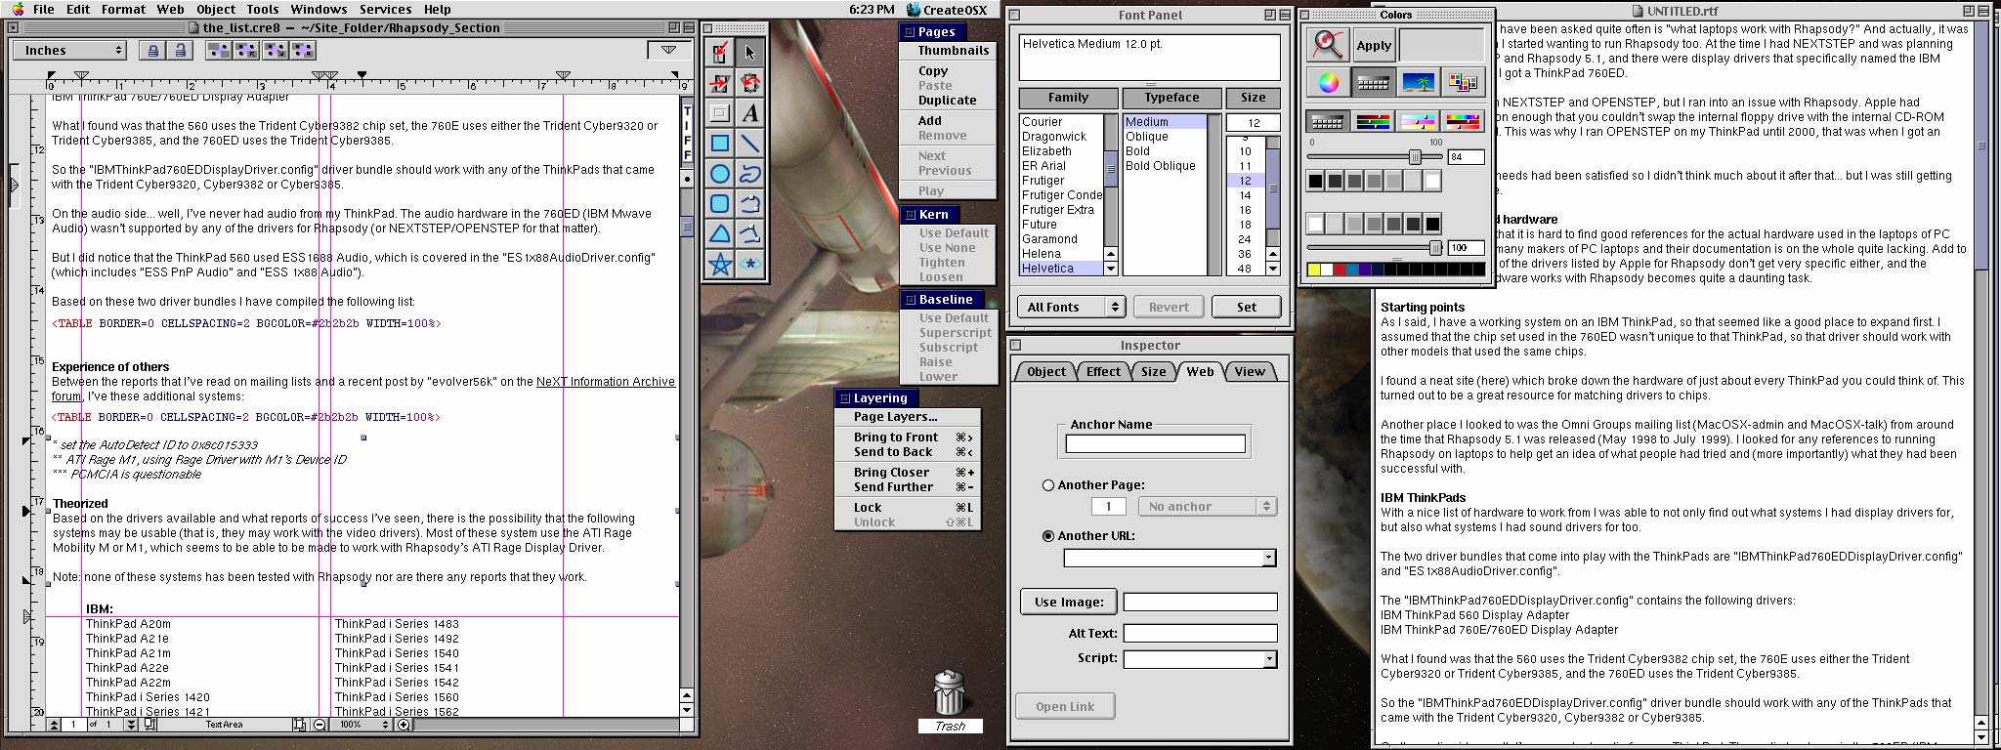
Task: Switch to the Effect tab in Inspector
Action: [x=1103, y=372]
